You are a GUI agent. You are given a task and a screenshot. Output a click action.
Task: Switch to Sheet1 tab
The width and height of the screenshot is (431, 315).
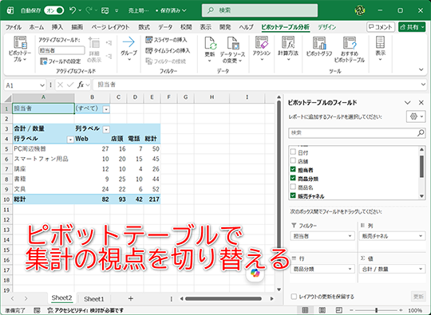(93, 298)
